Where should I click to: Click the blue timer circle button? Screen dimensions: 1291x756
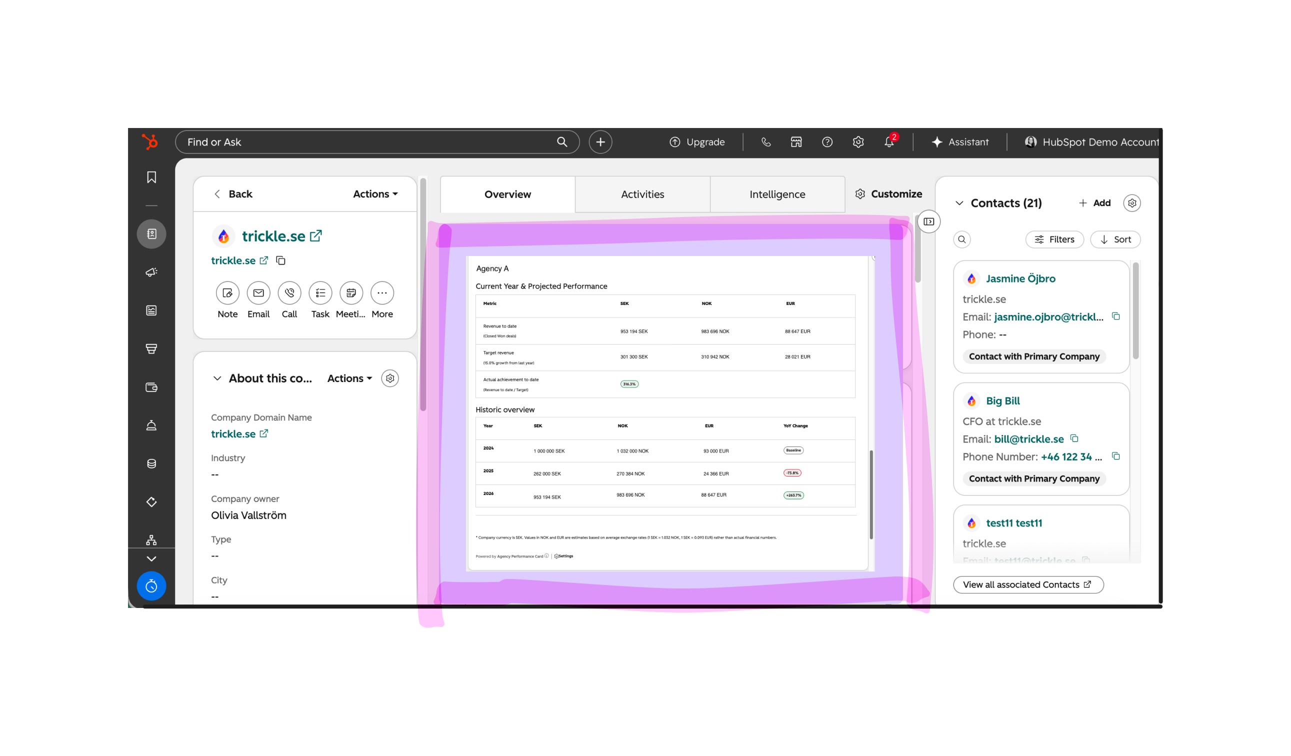[151, 586]
